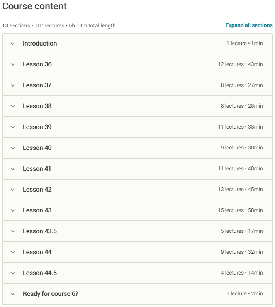Click the Expand all sections link
275x307 pixels.
pyautogui.click(x=249, y=25)
